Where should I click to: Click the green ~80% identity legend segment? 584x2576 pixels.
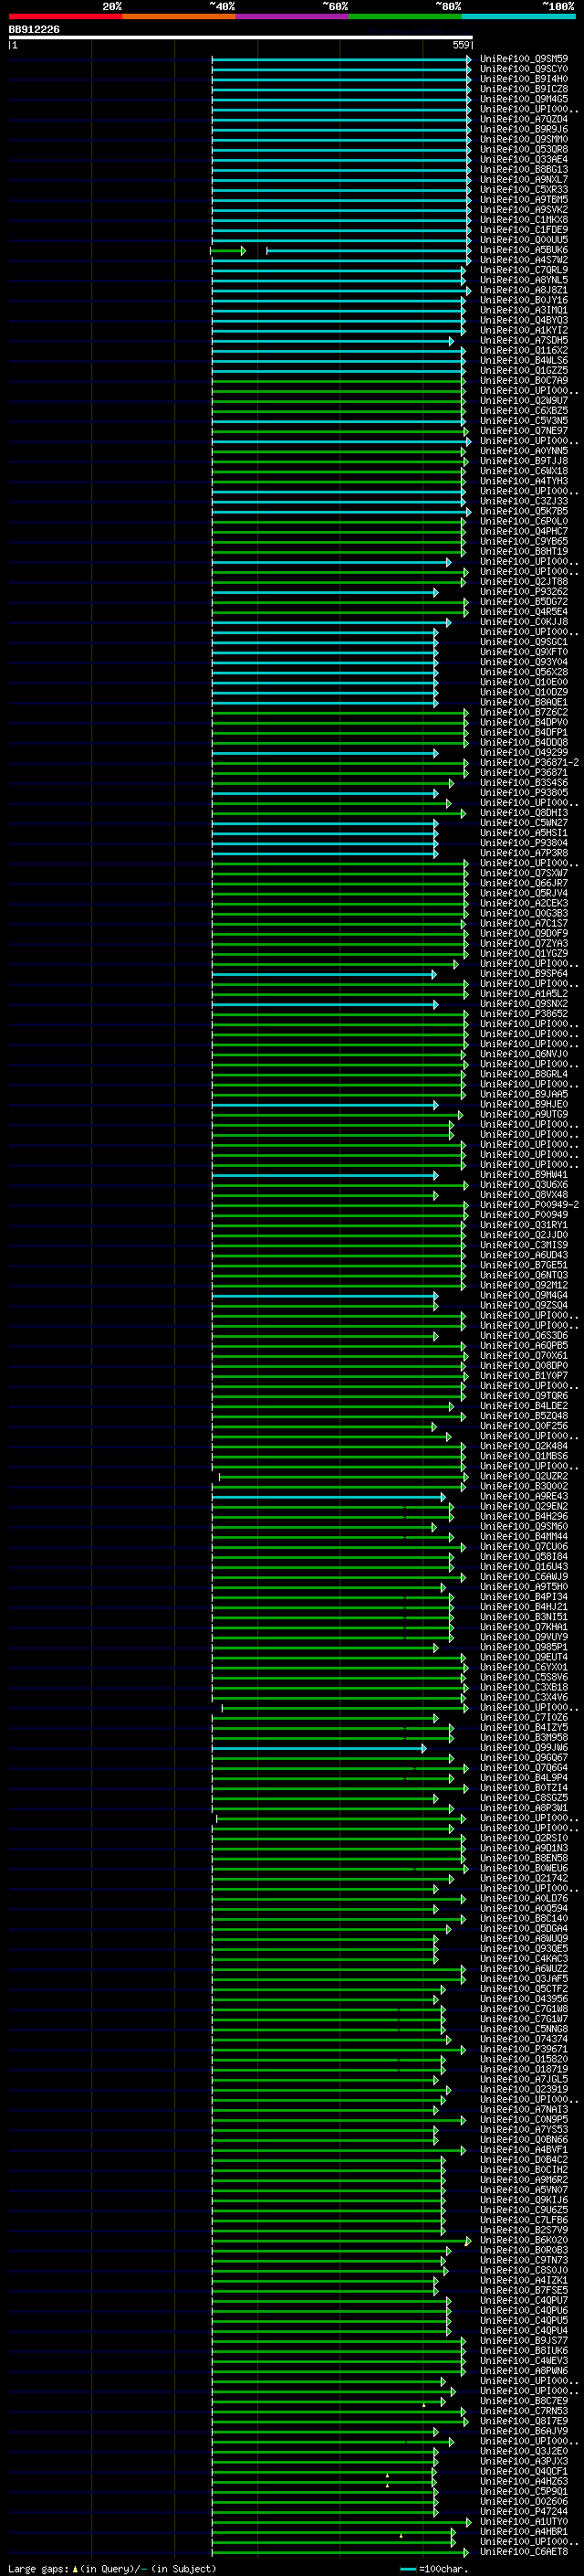(x=405, y=16)
